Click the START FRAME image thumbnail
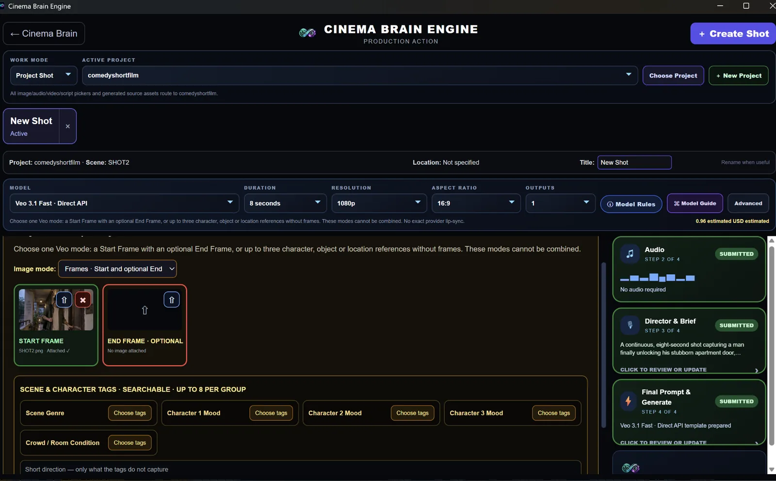 click(x=56, y=310)
